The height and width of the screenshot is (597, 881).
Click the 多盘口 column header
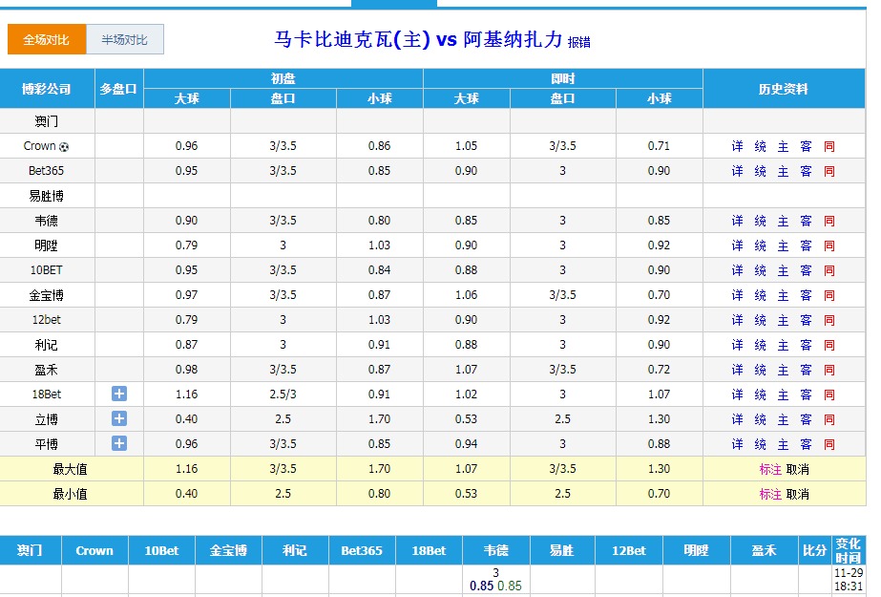pyautogui.click(x=118, y=88)
